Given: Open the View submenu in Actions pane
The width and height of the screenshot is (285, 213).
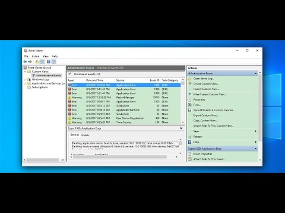Looking at the screenshot, I should [223, 131].
